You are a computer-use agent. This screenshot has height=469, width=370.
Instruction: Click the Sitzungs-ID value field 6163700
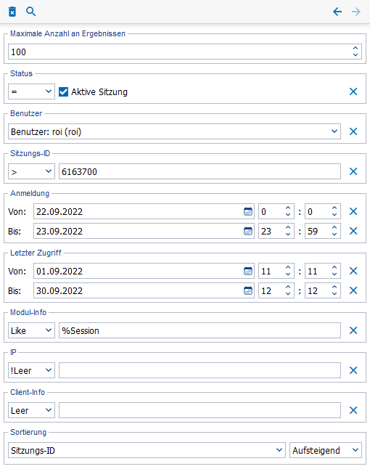click(x=200, y=171)
